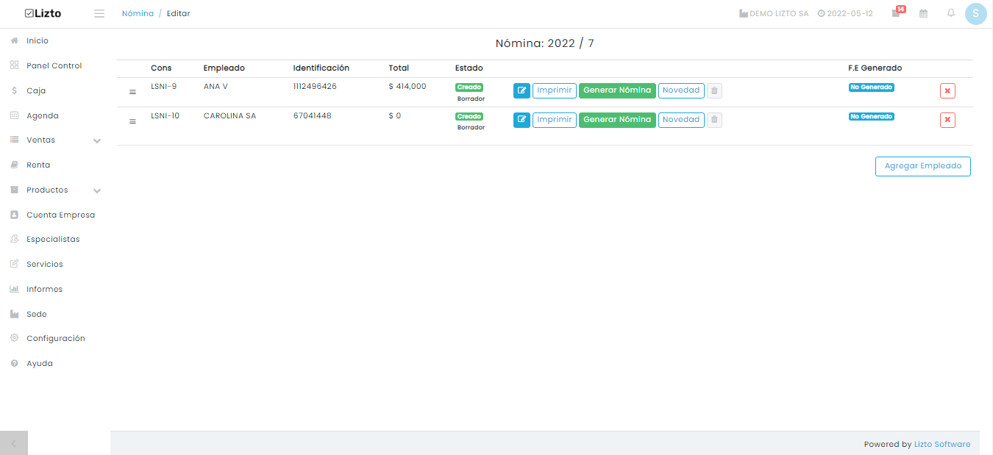Click Generar Nómina for ANA V
The image size is (993, 455).
pyautogui.click(x=617, y=90)
